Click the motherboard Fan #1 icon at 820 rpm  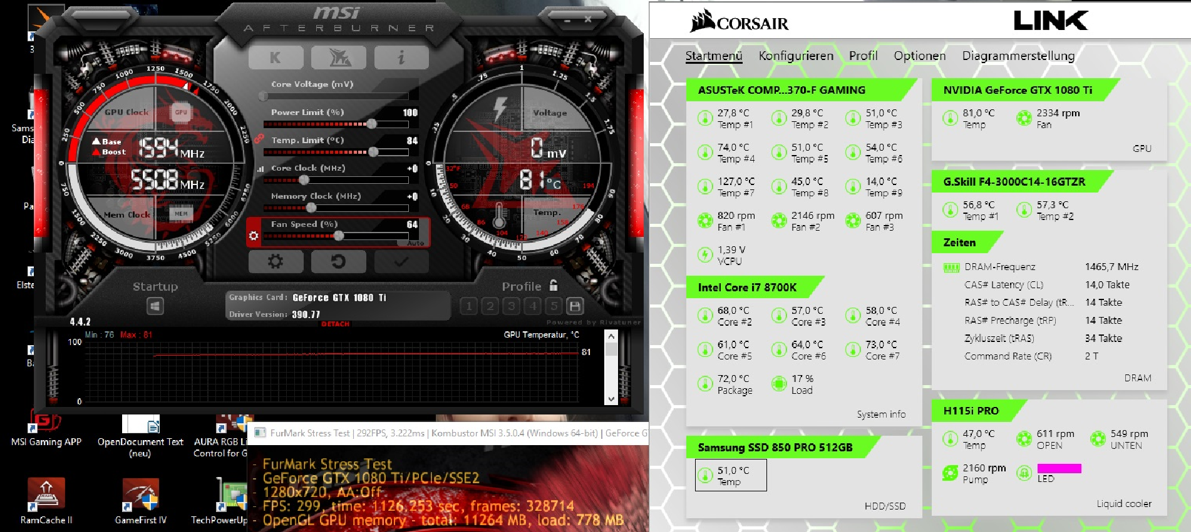click(705, 221)
